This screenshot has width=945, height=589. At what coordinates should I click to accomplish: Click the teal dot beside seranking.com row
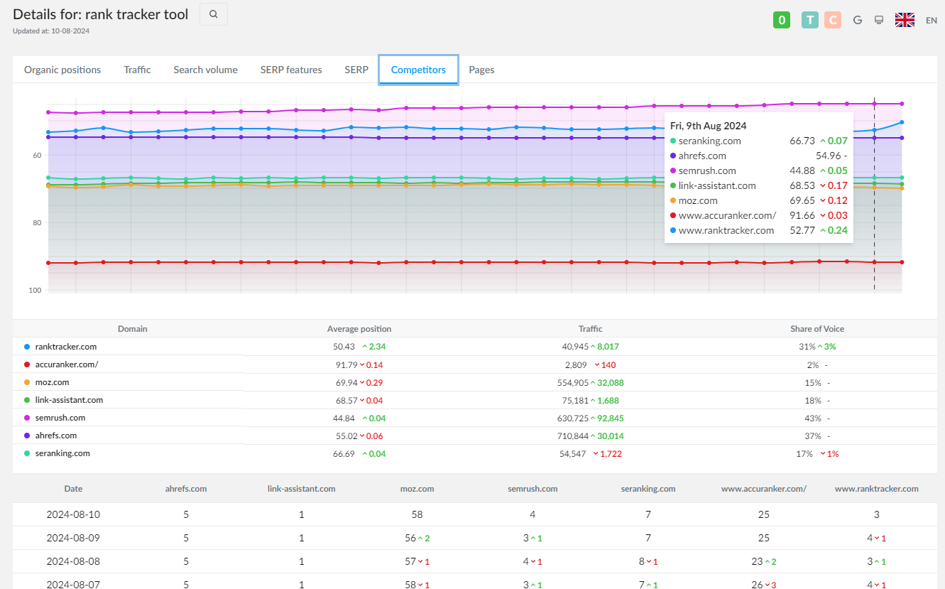[x=27, y=453]
